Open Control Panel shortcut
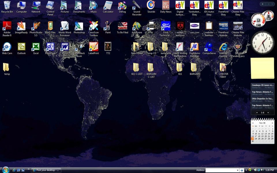 [x=50, y=5]
